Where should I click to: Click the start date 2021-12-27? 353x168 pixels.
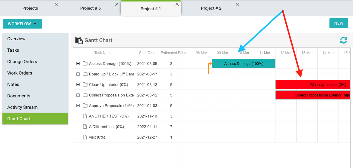tap(147, 137)
